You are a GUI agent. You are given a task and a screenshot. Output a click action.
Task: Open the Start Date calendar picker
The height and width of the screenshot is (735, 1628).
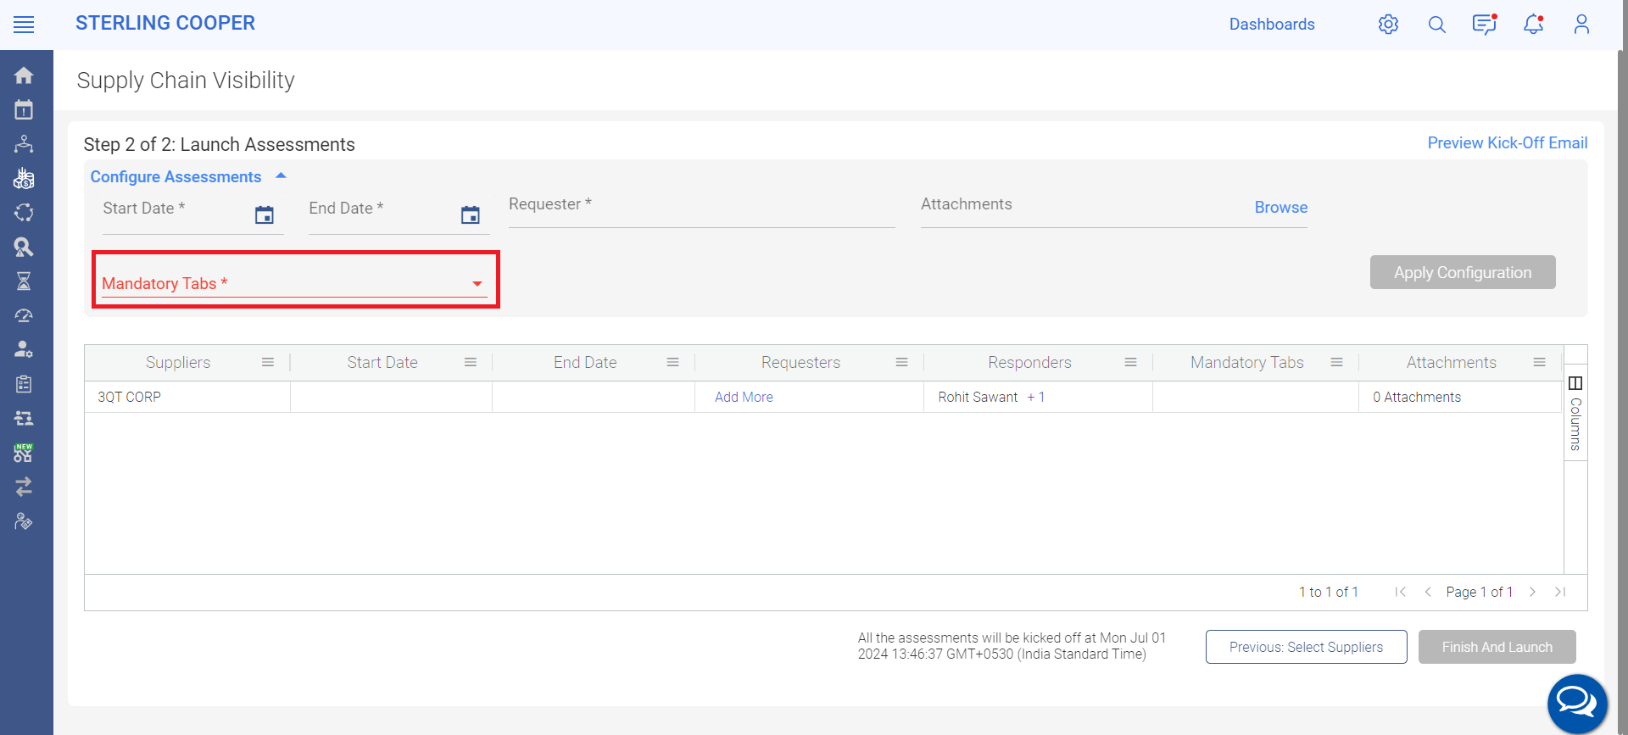point(265,215)
